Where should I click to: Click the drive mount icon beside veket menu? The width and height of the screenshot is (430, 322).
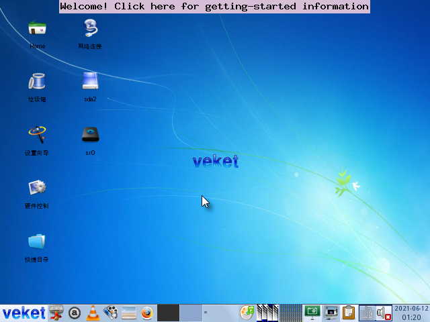click(x=56, y=313)
